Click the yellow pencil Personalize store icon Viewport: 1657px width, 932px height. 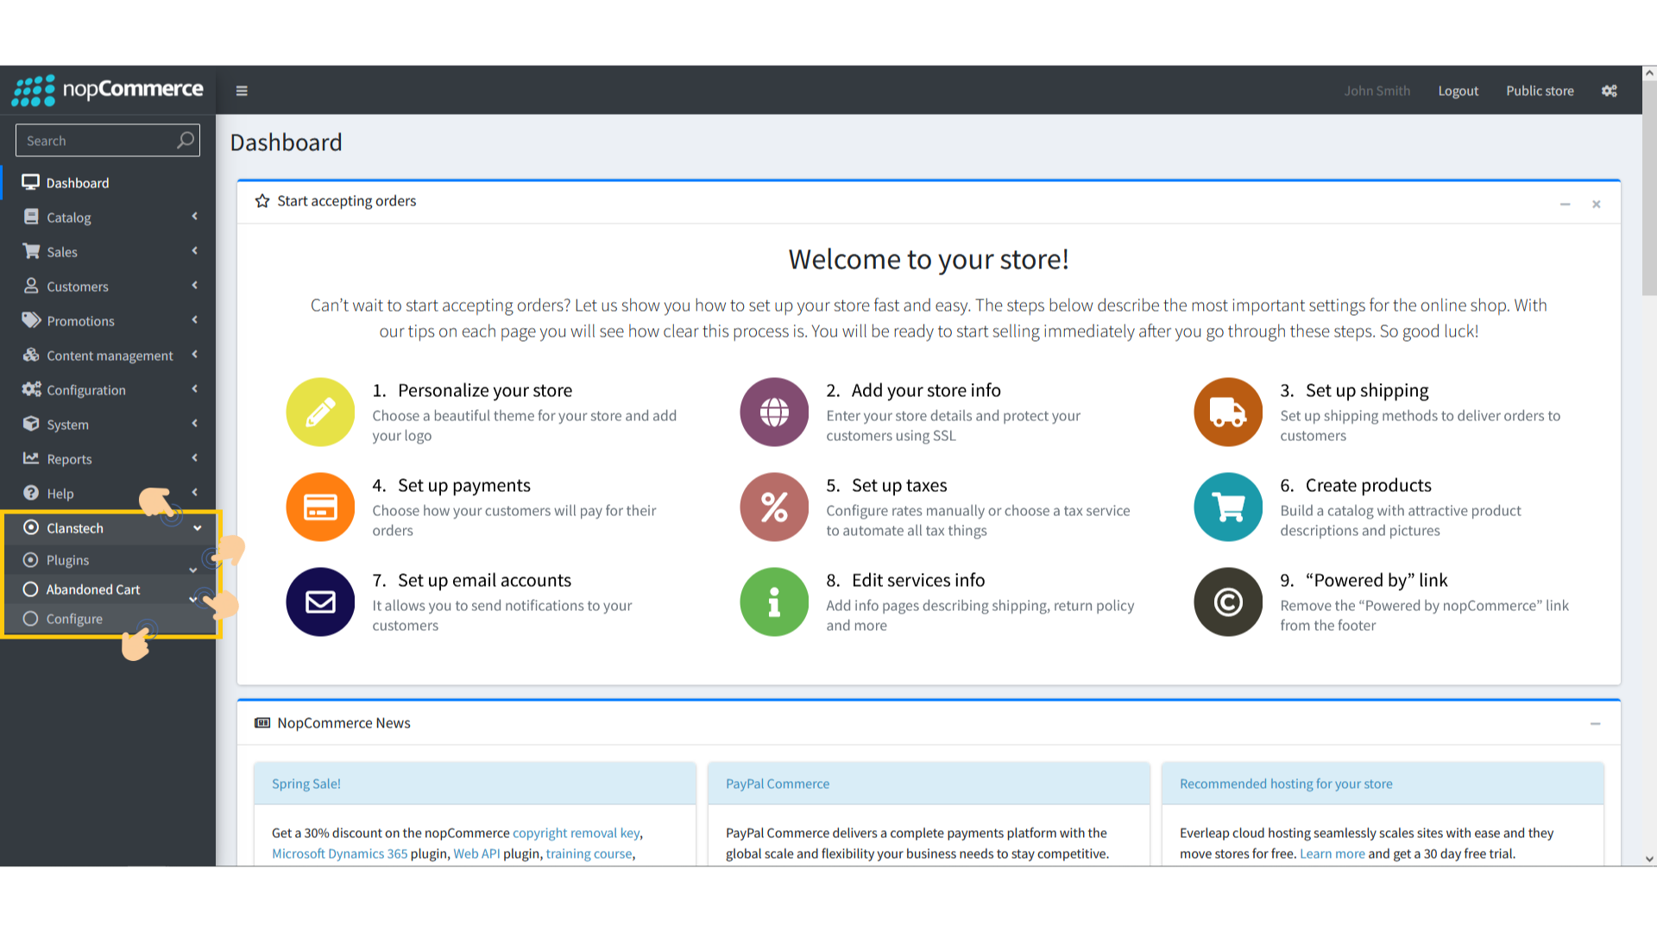(320, 412)
